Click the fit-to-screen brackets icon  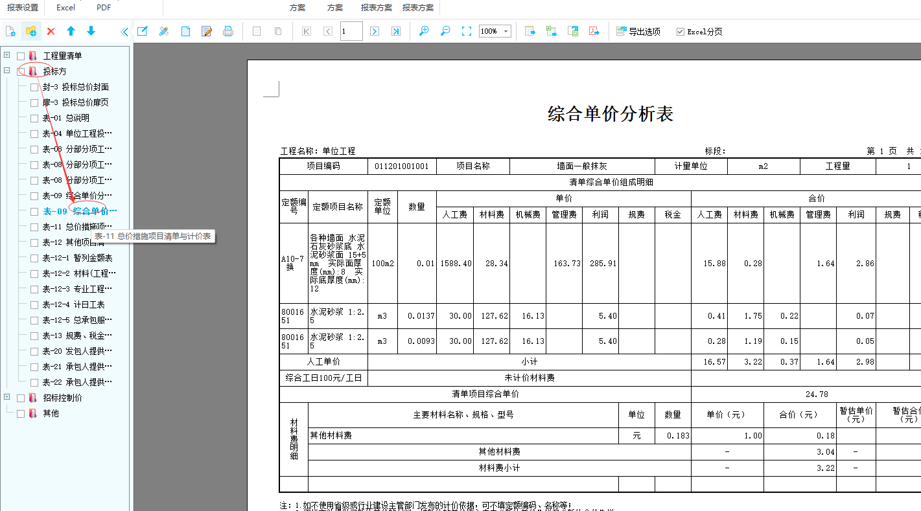467,31
